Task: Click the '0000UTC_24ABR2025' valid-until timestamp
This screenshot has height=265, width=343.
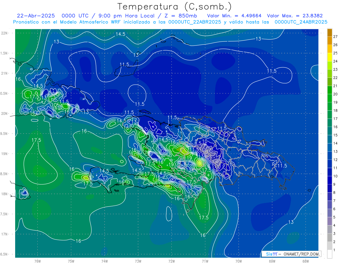Action: click(x=301, y=22)
